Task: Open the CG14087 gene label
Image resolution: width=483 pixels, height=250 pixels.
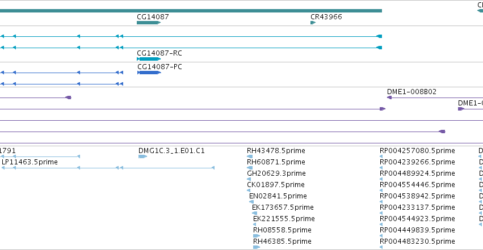Action: (153, 16)
